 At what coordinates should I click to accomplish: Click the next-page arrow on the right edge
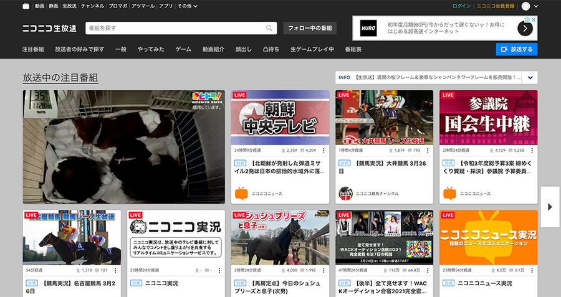tap(550, 207)
